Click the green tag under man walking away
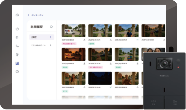This screenshot has height=110, width=186. (92, 44)
